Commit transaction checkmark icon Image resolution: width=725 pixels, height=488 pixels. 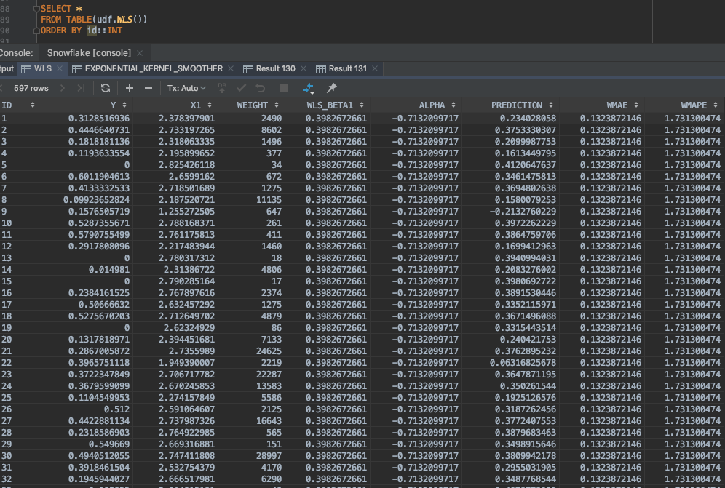(241, 88)
